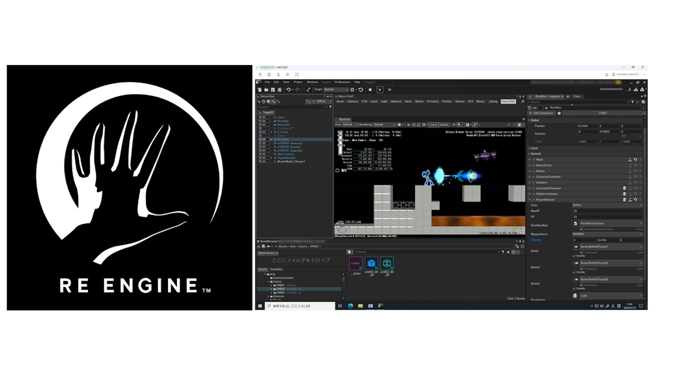Screen dimensions: 674x379
Task: Click the clock icon next to Add Component
Action: pyautogui.click(x=559, y=113)
